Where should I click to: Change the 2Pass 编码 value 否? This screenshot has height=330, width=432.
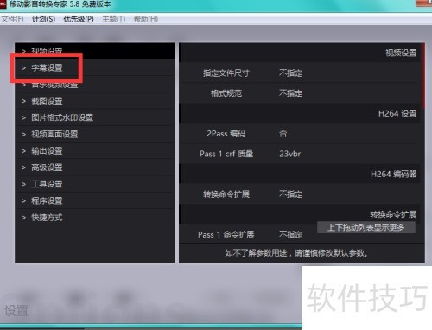coord(283,133)
